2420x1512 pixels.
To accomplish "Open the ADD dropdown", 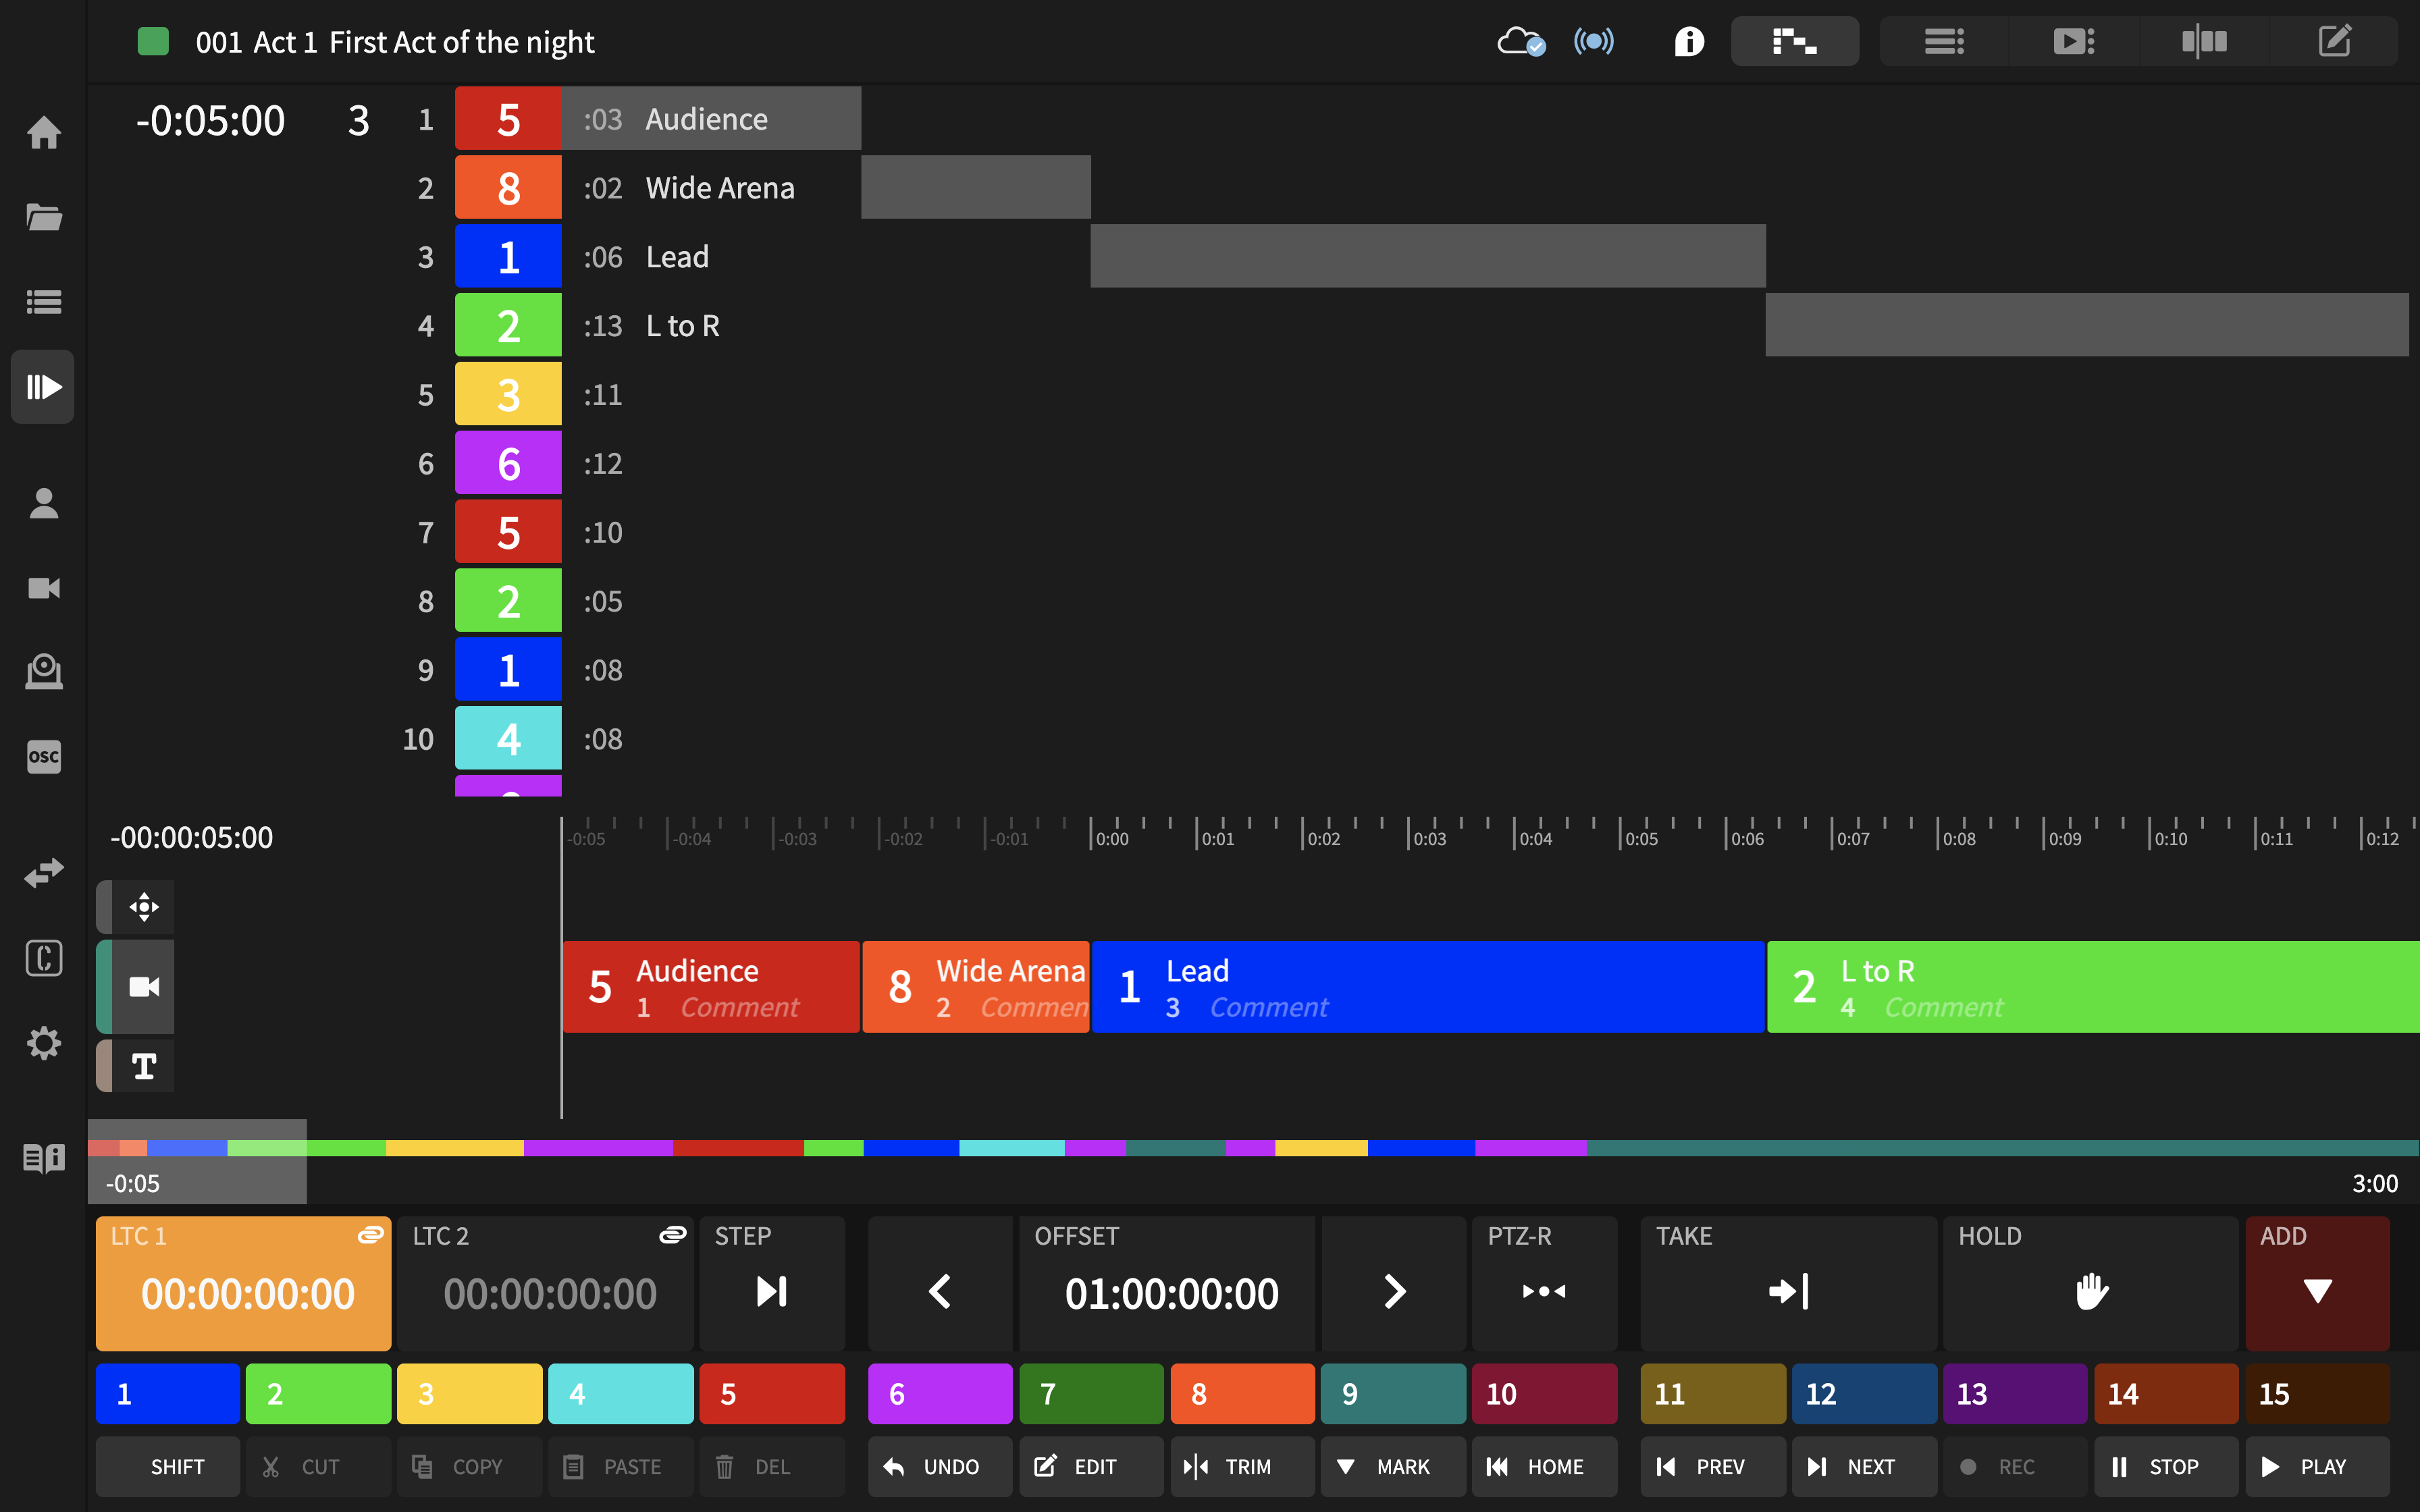I will pyautogui.click(x=2317, y=1291).
